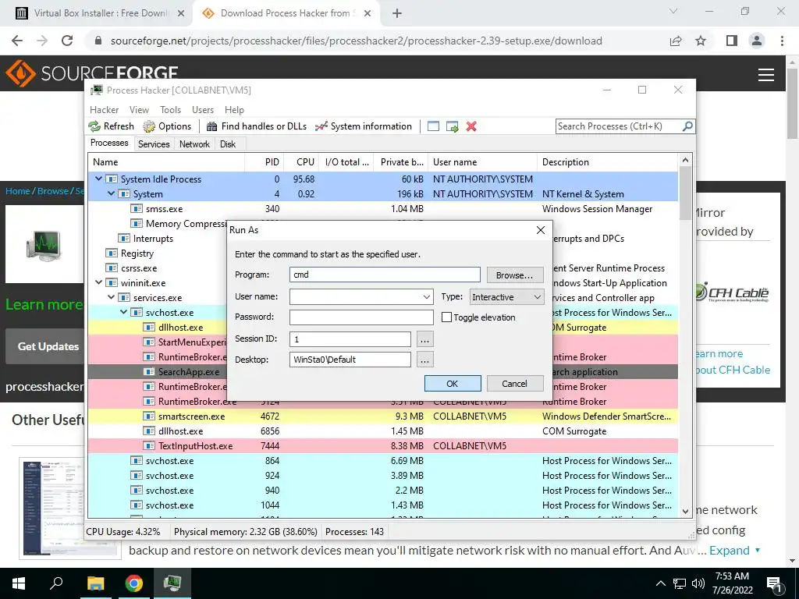Click the volume tray icon

pyautogui.click(x=698, y=583)
